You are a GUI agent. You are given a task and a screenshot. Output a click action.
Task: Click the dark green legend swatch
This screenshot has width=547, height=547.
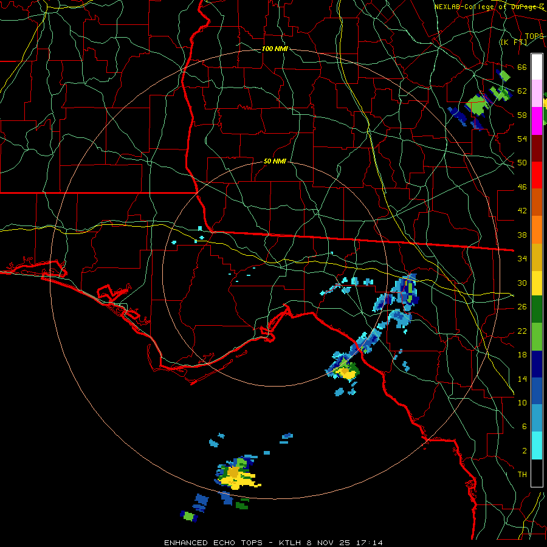point(537,309)
